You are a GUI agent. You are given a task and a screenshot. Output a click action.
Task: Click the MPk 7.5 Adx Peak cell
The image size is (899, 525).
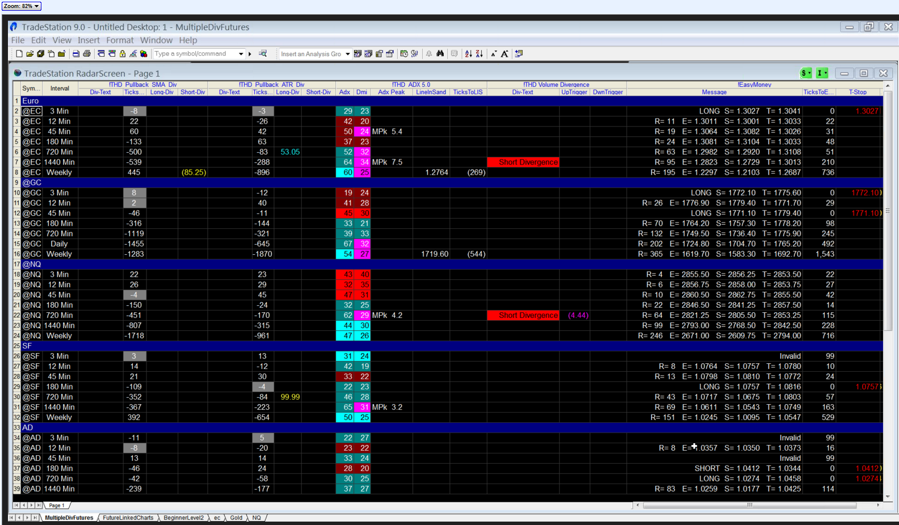coord(391,162)
